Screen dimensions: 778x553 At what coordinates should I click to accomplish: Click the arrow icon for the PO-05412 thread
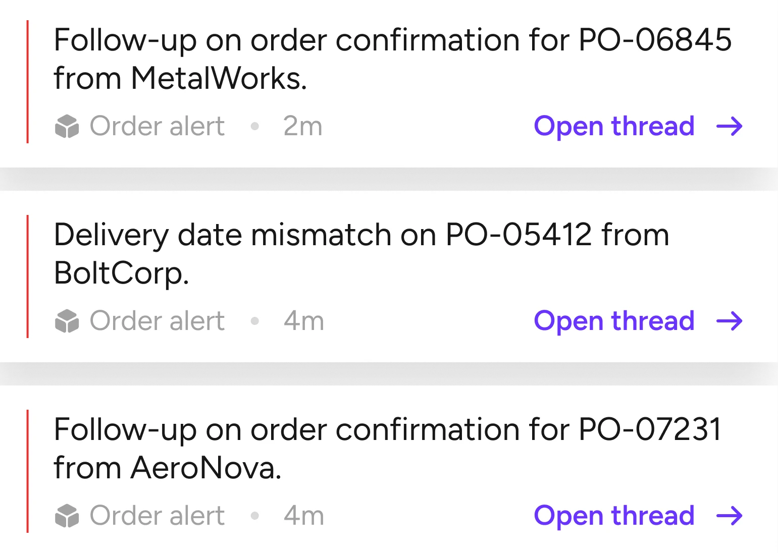pyautogui.click(x=730, y=321)
